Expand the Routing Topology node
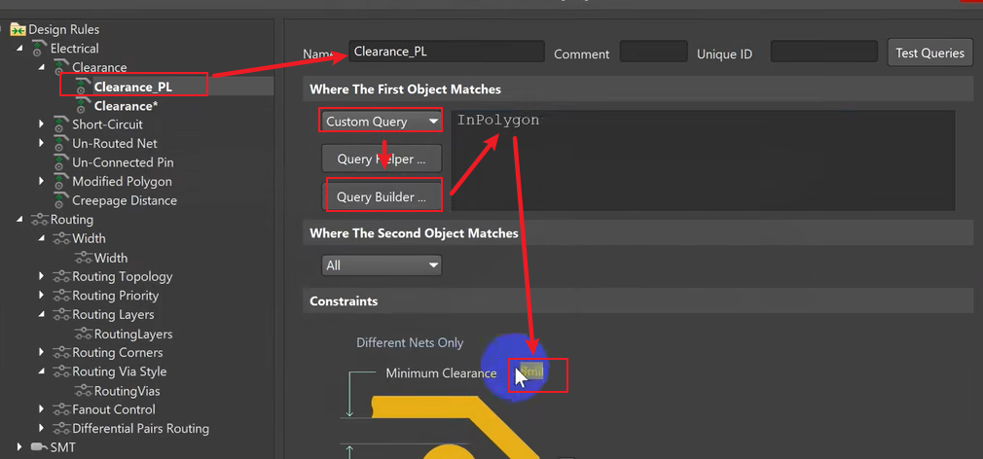The height and width of the screenshot is (459, 983). (42, 276)
